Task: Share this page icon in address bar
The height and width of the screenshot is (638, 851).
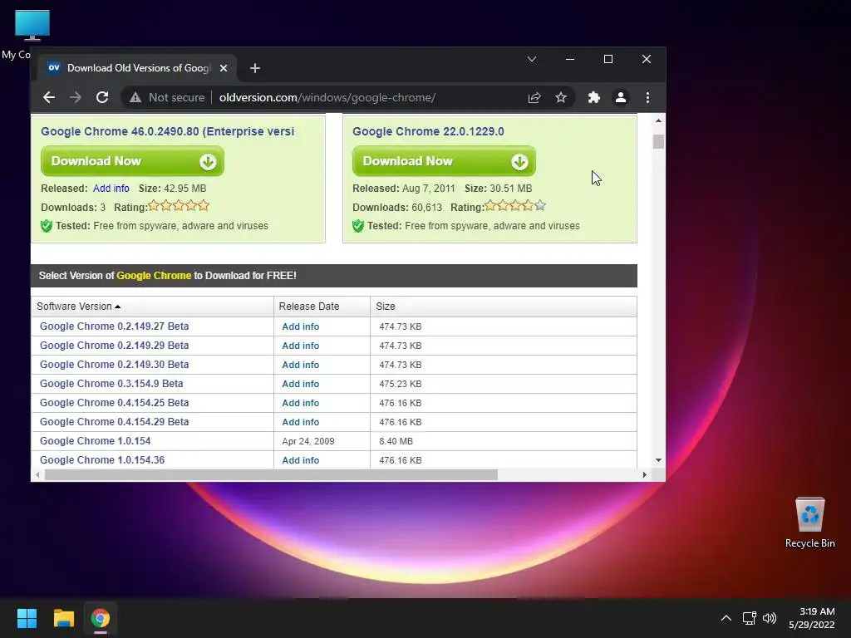Action: [x=534, y=98]
